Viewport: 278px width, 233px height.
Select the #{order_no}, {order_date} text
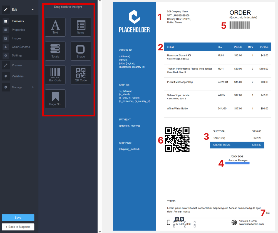[x=243, y=17]
